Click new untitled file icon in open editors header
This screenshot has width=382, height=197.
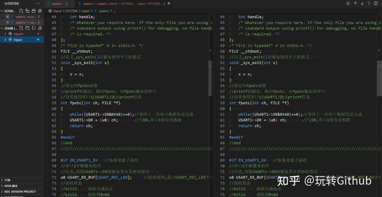tap(21, 11)
